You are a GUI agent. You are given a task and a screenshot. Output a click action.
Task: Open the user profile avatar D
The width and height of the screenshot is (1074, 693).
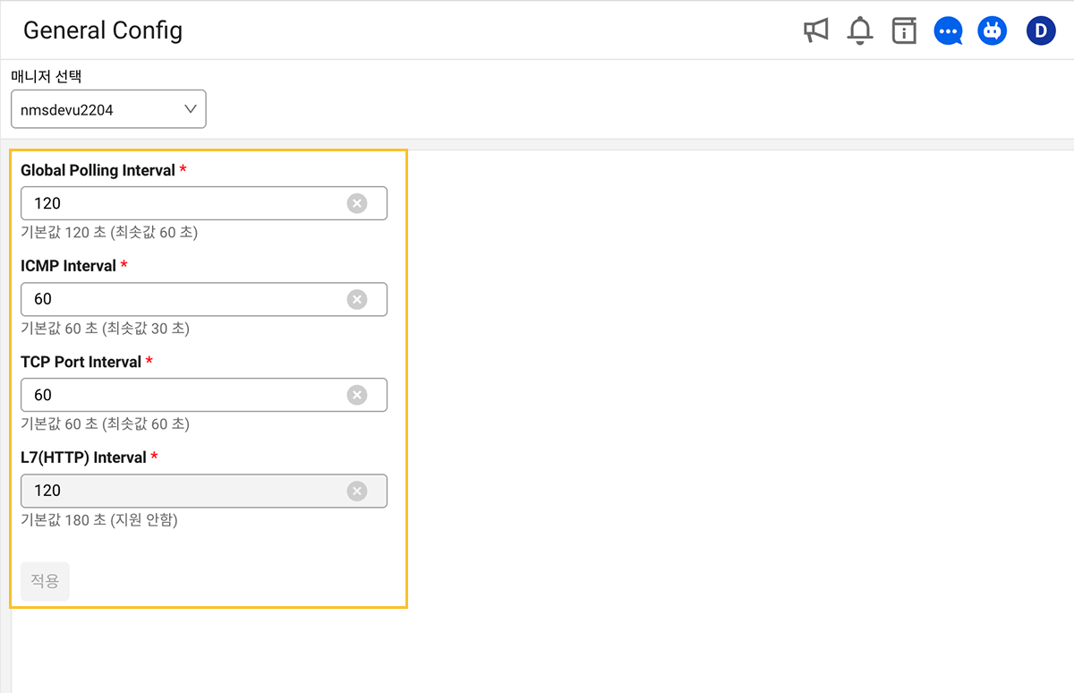pyautogui.click(x=1041, y=31)
